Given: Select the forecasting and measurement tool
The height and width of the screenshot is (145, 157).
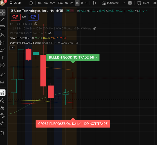Looking at the screenshot, I should click(x=3, y=43).
